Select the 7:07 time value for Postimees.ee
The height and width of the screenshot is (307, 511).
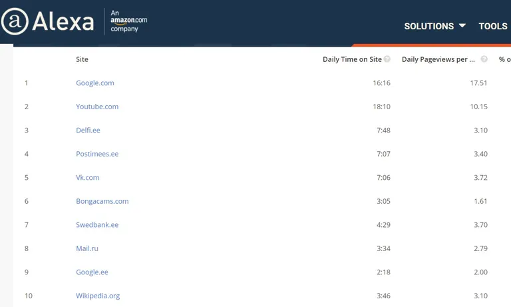coord(383,154)
